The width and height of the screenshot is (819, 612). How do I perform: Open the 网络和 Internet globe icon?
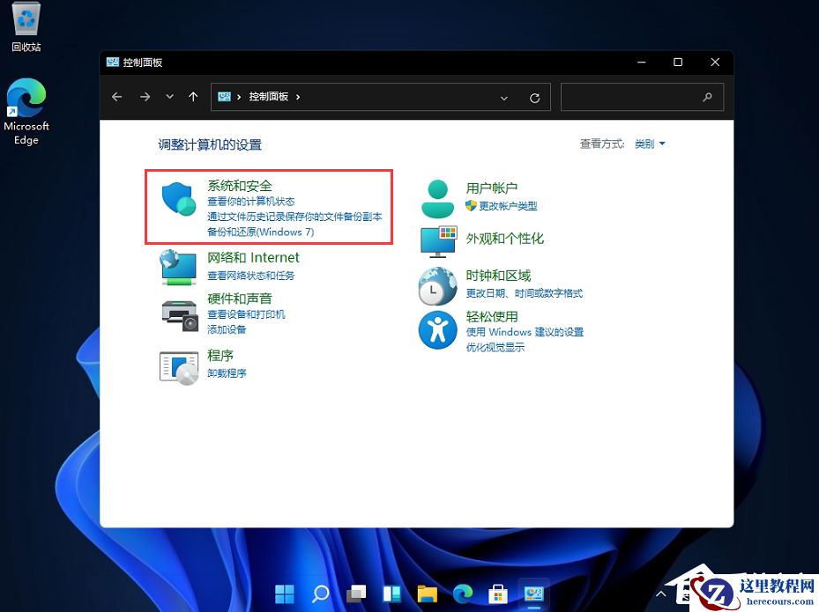click(x=180, y=268)
